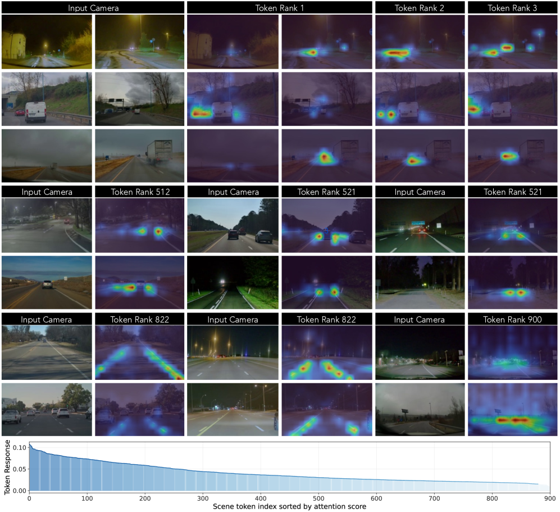Open the night multi-lane streetlights input image
The image size is (560, 512).
pyautogui.click(x=233, y=352)
